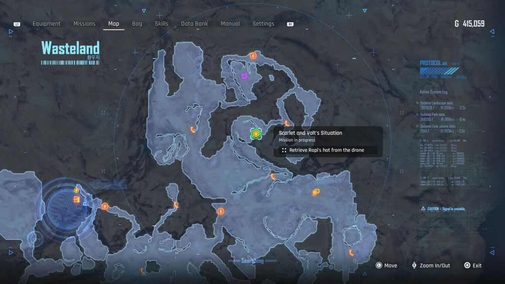Click the yellow hexagon marker above exit door
The image size is (505, 284).
pos(76,190)
